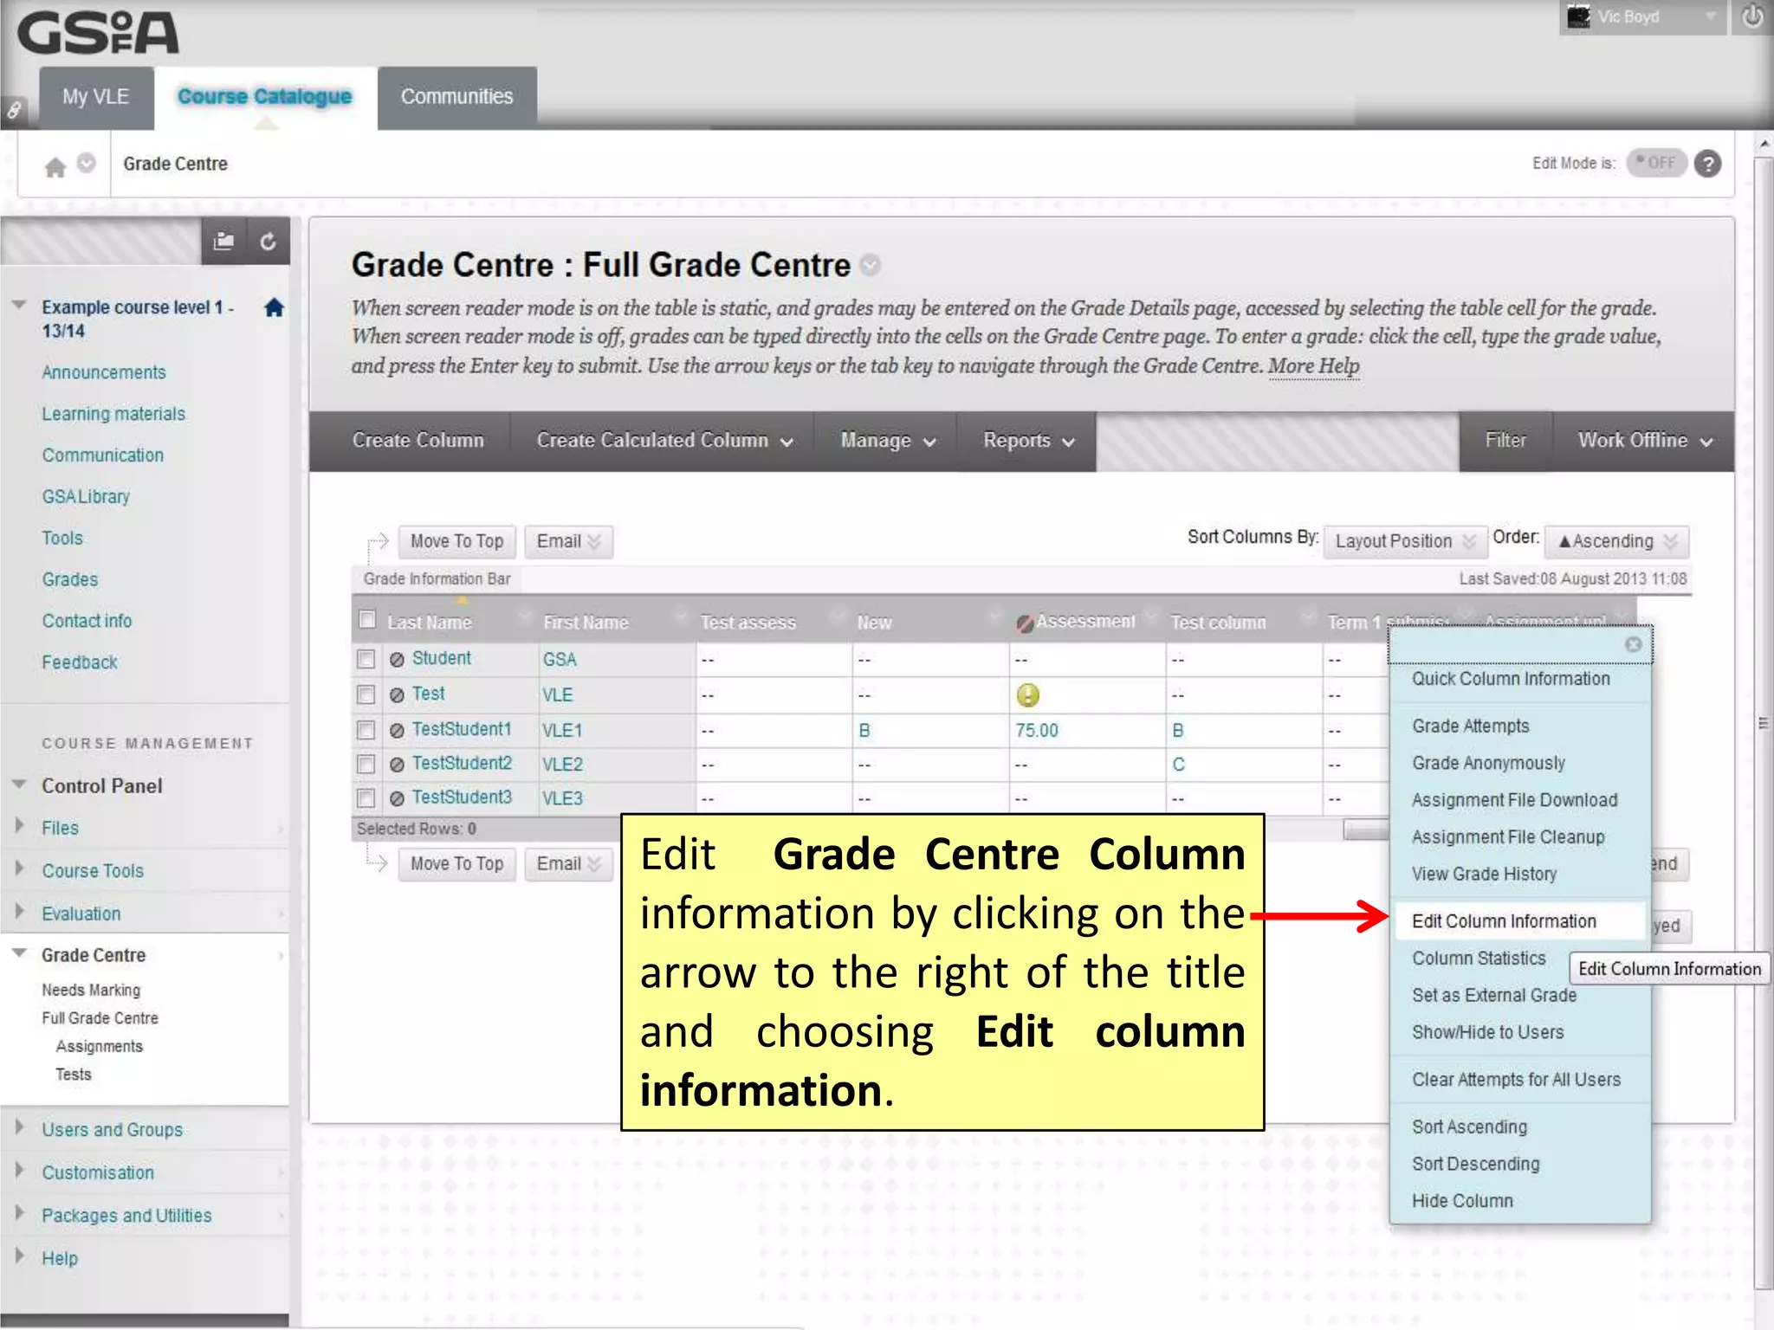Switch to My VLE tab
This screenshot has height=1330, width=1774.
[x=96, y=97]
